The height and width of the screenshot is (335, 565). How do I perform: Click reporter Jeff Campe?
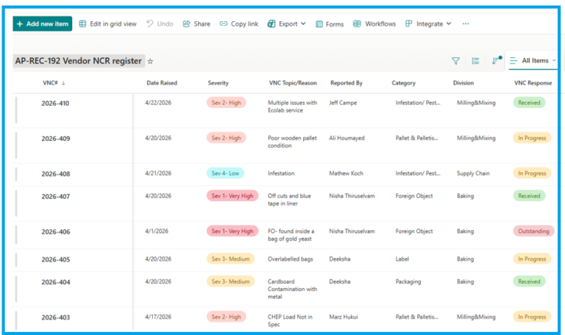tap(343, 103)
